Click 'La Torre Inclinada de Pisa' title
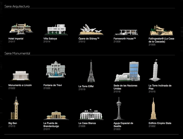This screenshot has width=183, height=139. pos(160,87)
